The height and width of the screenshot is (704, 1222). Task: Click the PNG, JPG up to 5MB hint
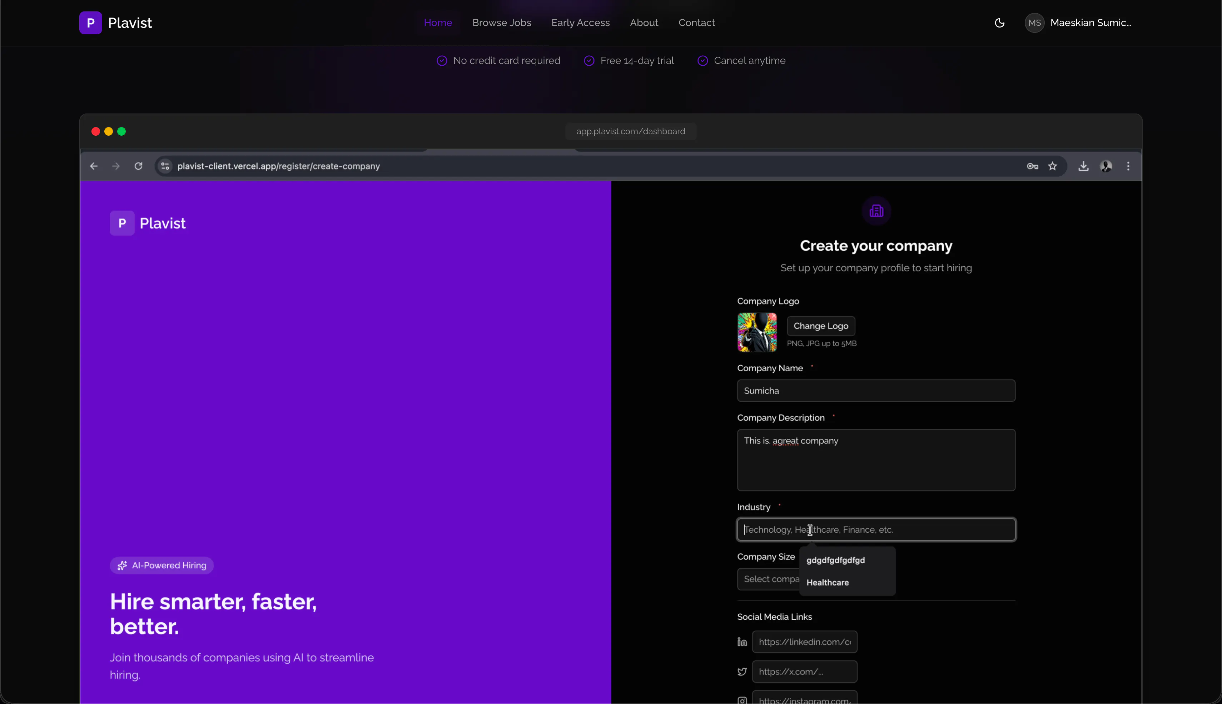(x=822, y=343)
